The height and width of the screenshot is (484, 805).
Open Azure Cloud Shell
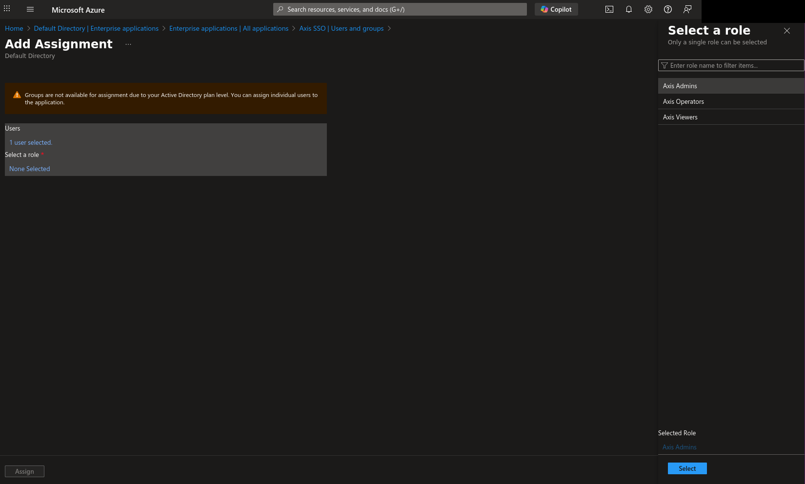click(609, 9)
